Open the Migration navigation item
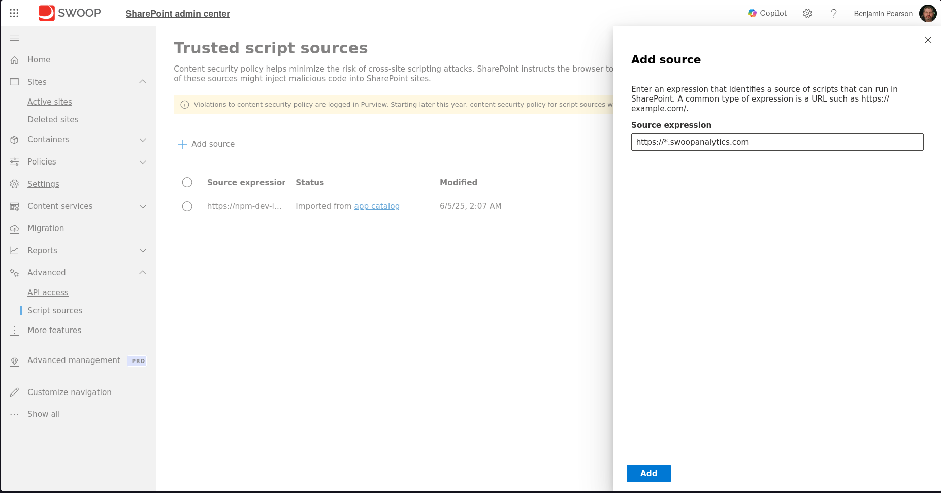Image resolution: width=941 pixels, height=493 pixels. pyautogui.click(x=46, y=228)
